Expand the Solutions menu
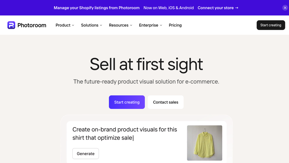The image size is (289, 163). point(91,25)
